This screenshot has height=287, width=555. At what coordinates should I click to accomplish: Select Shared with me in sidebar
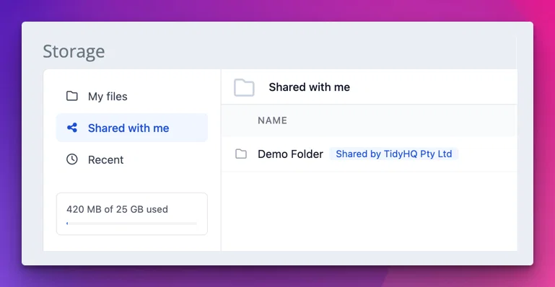tap(131, 128)
